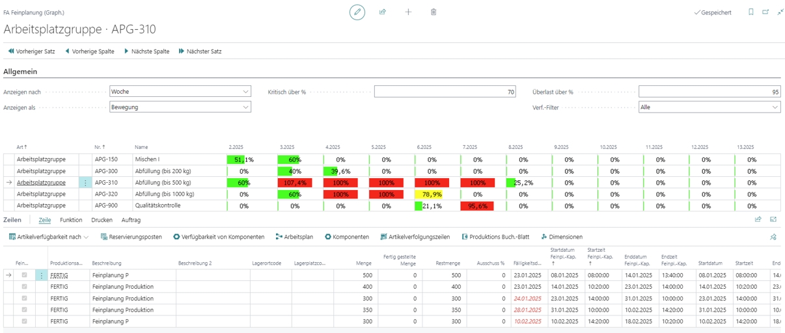Toggle checkbox in row due 10.02.2025
Viewport: 785px width, 333px height.
click(25, 321)
